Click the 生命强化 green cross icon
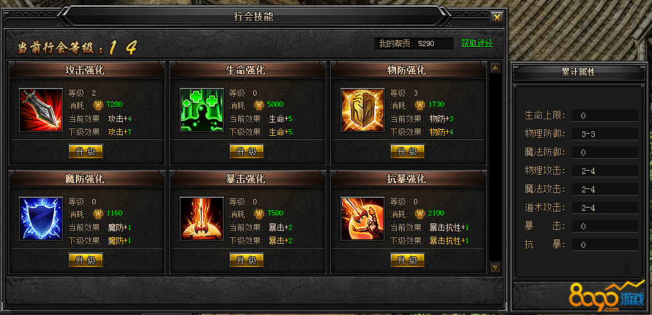The width and height of the screenshot is (652, 315). tap(202, 110)
